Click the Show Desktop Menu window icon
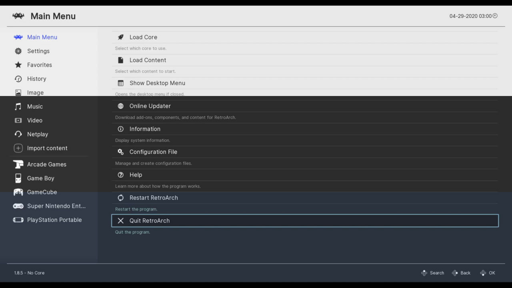 pyautogui.click(x=121, y=83)
